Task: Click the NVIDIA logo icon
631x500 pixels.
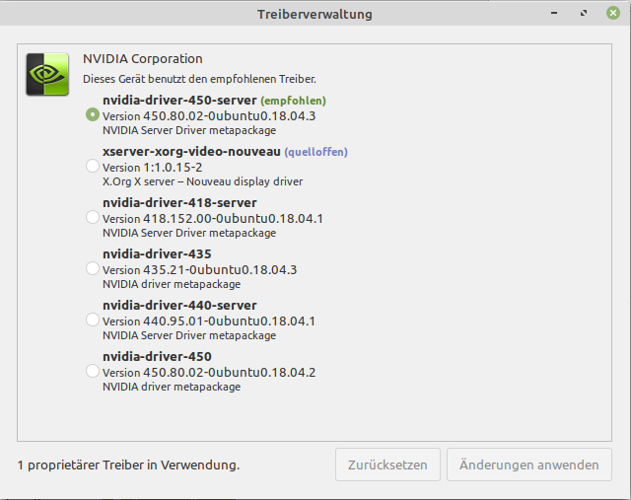Action: click(47, 74)
